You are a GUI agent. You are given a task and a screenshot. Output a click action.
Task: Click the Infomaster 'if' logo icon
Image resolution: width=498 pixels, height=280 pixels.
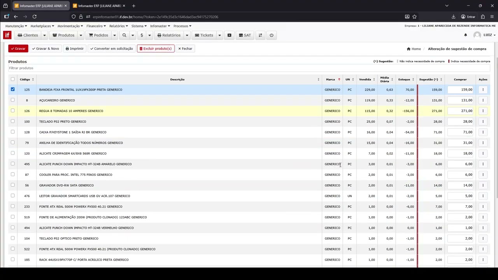tap(7, 35)
